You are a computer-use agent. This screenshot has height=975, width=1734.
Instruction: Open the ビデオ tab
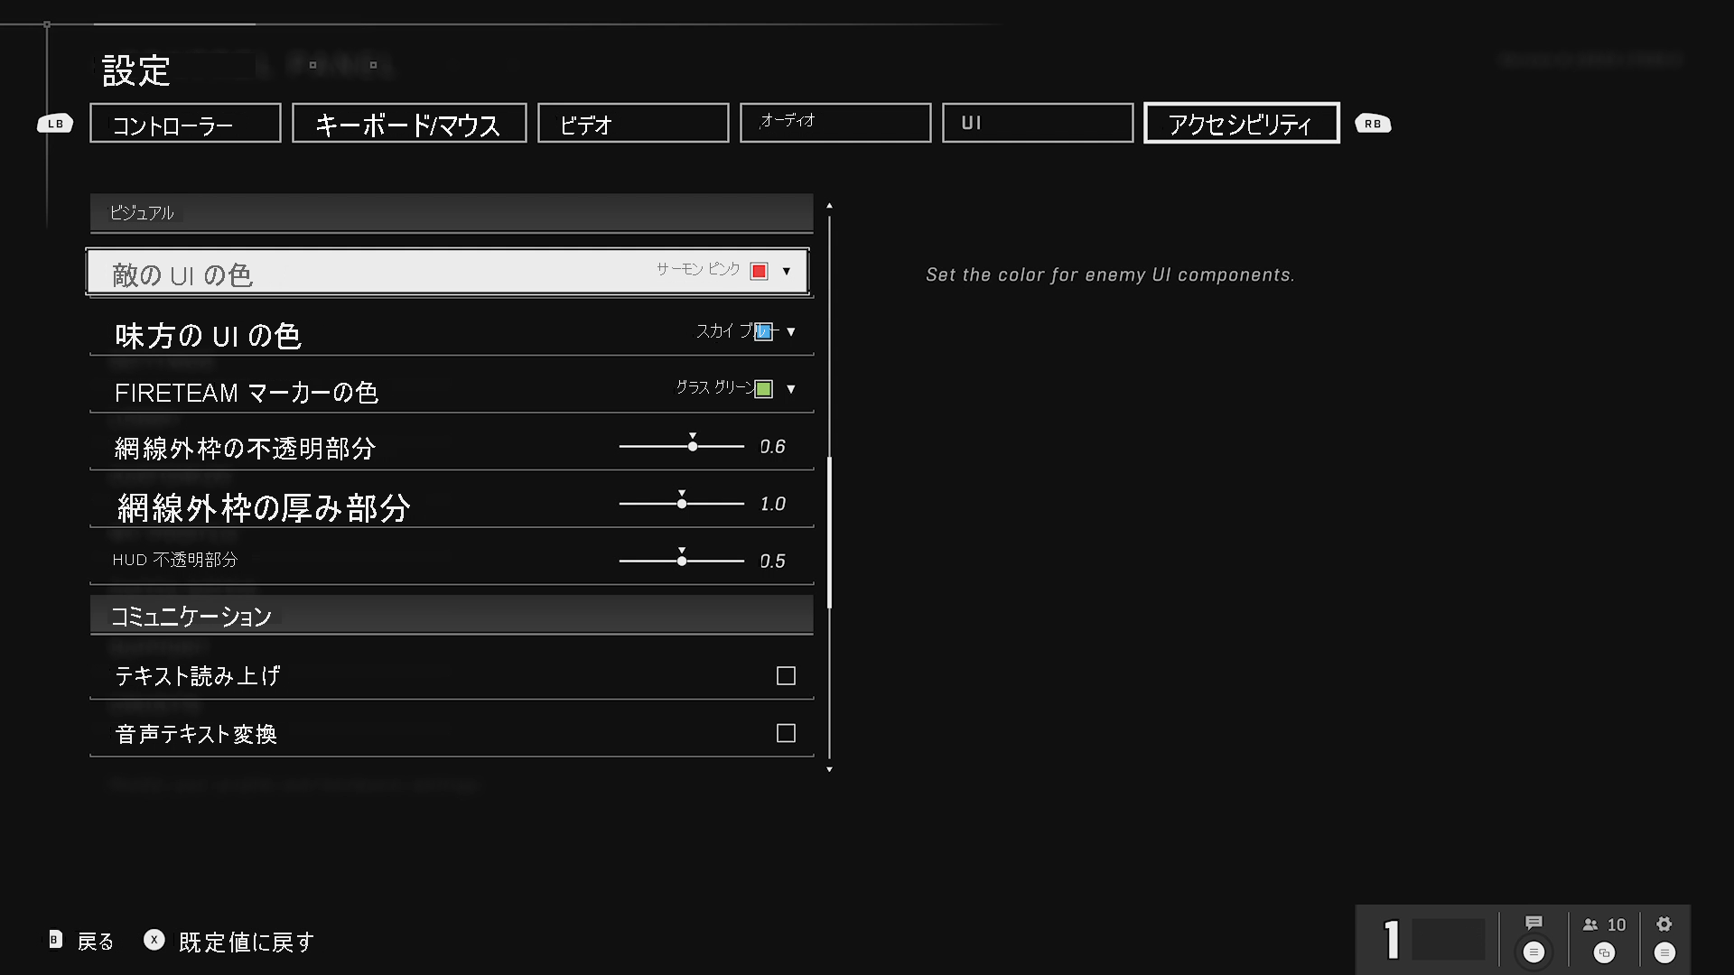click(633, 123)
